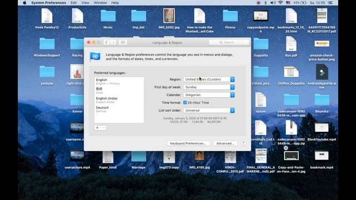Select Deutsch in preferred languages

coord(119,109)
